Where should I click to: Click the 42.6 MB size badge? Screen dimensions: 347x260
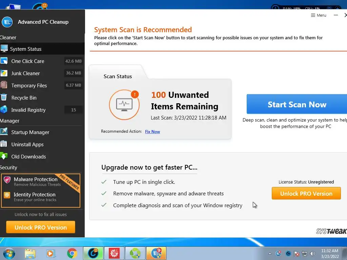74,61
